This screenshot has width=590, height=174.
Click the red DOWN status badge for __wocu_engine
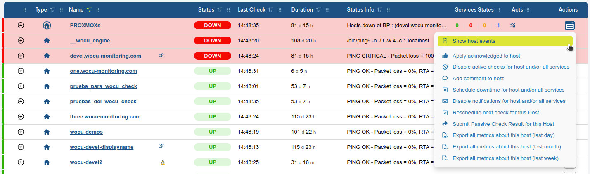click(x=212, y=41)
